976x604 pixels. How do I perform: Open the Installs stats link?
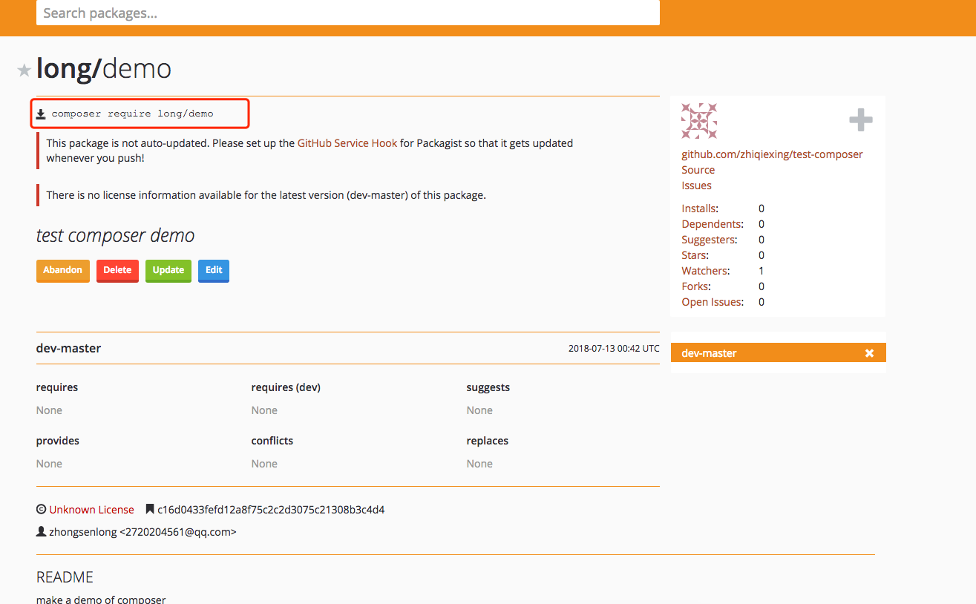pos(698,209)
